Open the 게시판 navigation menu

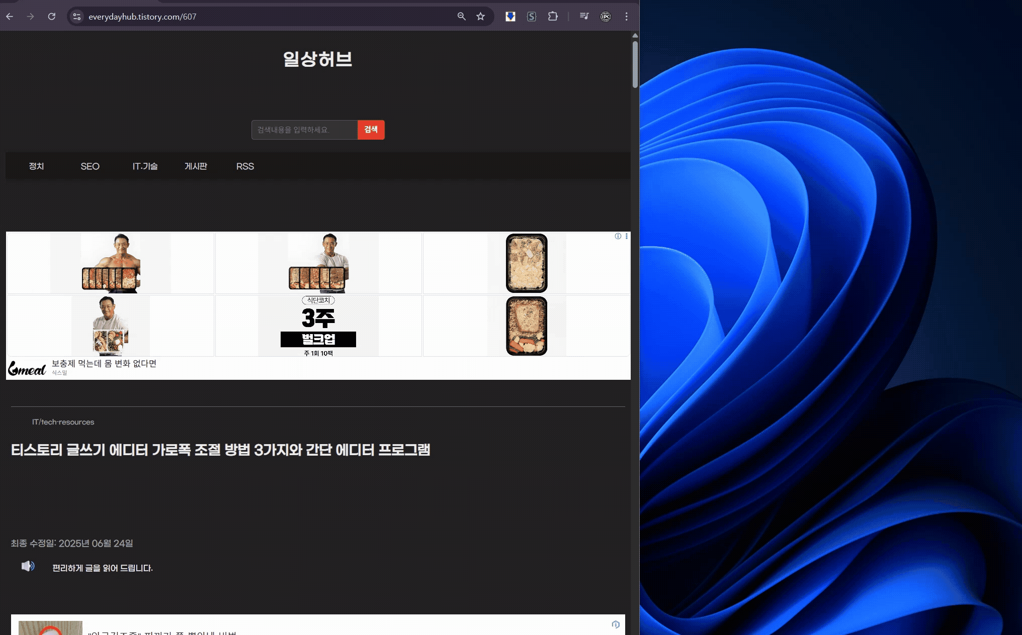coord(196,166)
